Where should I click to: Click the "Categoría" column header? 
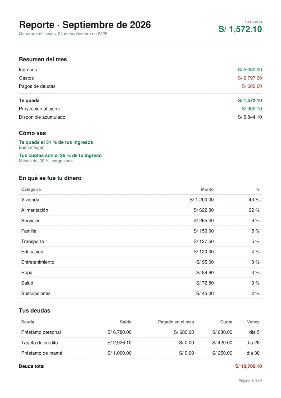31,190
